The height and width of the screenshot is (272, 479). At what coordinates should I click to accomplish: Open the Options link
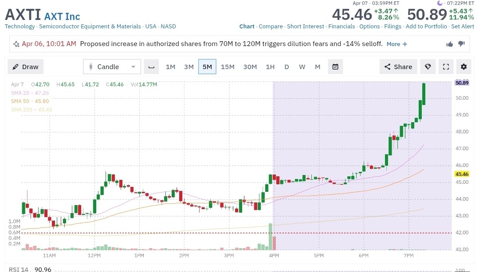click(x=369, y=26)
